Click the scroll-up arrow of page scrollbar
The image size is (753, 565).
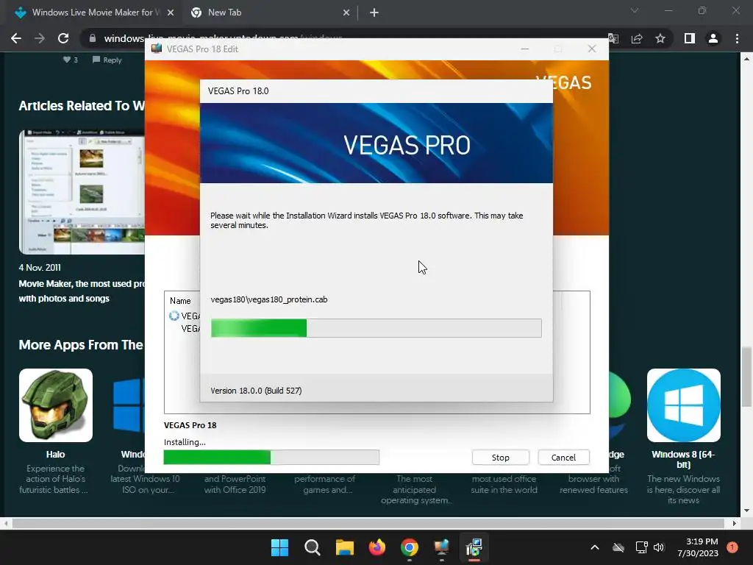746,59
